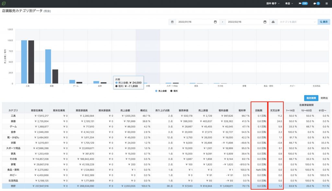The width and height of the screenshot is (332, 191).
Task: Click the green leaf logo icon
Action: pos(4,4)
